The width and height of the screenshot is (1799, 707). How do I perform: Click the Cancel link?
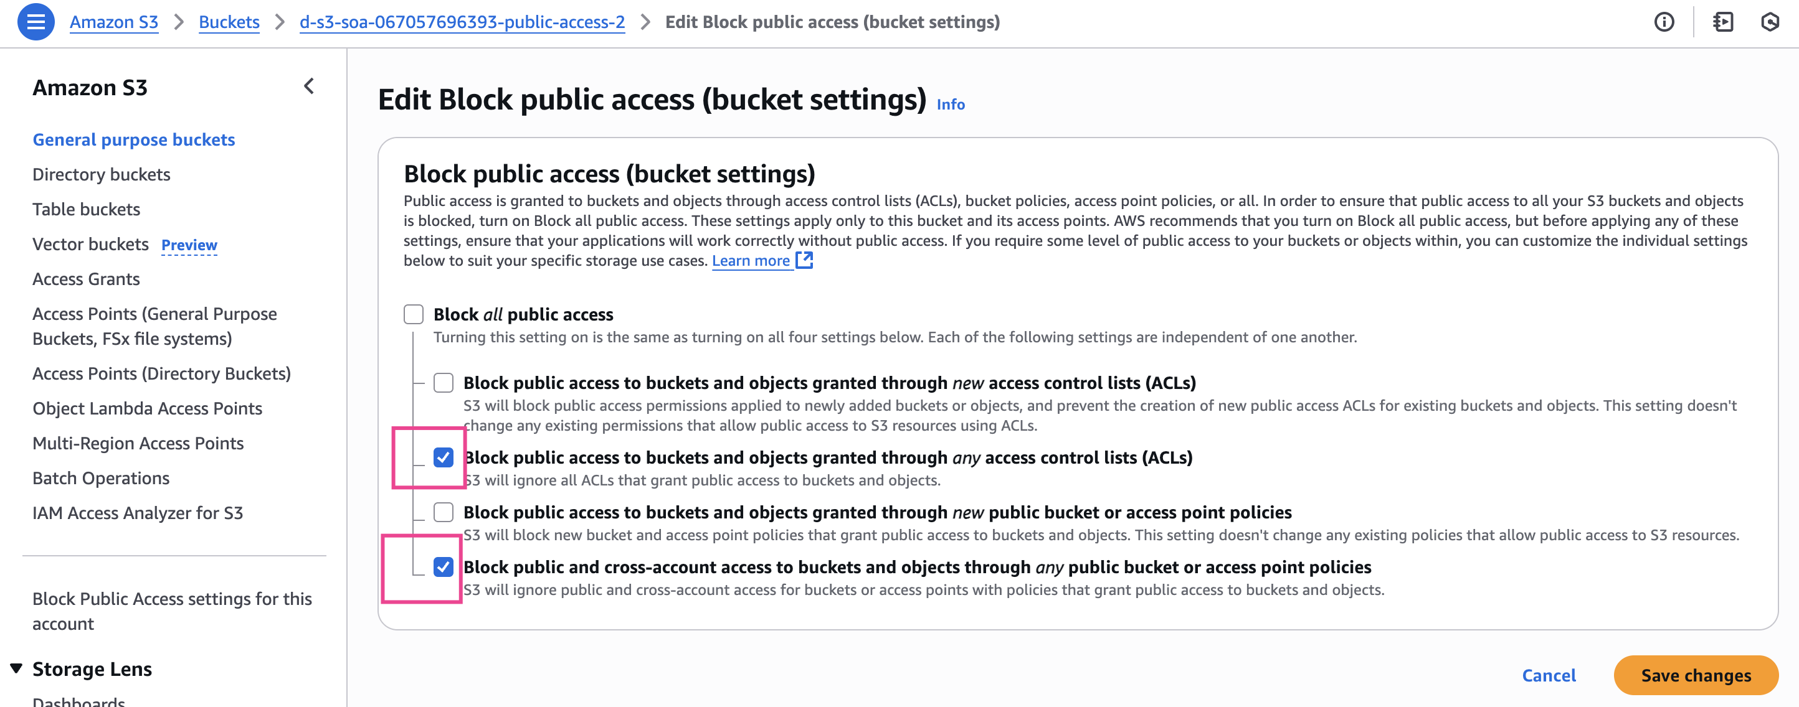[1549, 675]
